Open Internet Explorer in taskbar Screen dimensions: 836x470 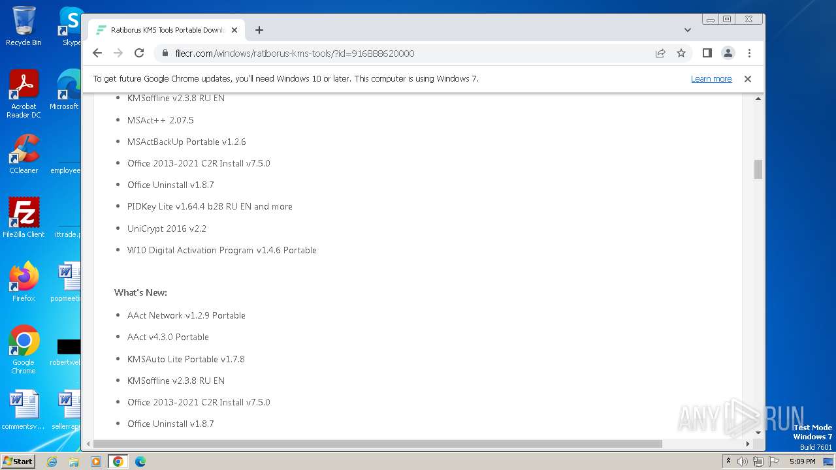click(52, 462)
